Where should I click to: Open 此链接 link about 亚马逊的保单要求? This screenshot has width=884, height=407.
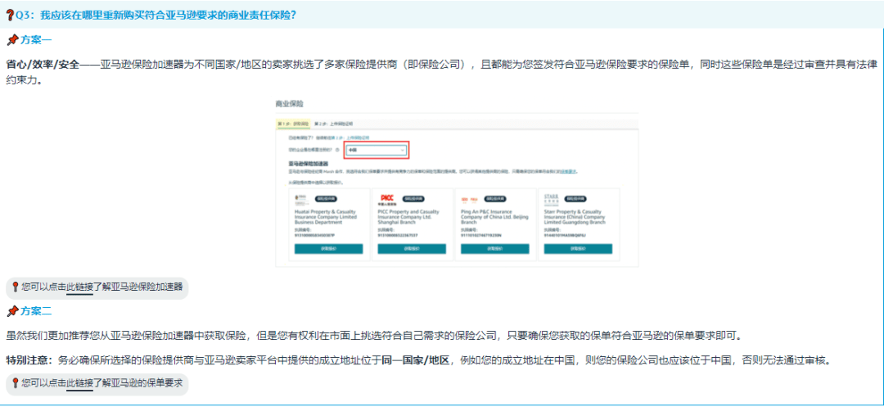click(79, 382)
